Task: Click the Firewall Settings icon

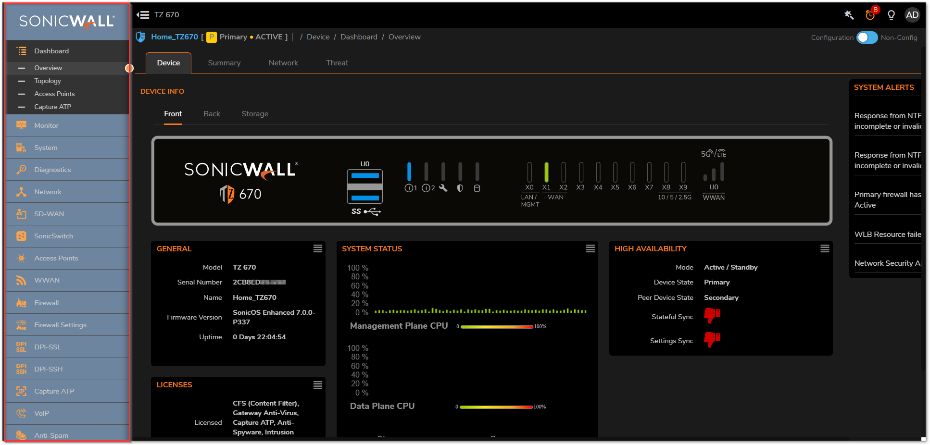Action: click(21, 325)
